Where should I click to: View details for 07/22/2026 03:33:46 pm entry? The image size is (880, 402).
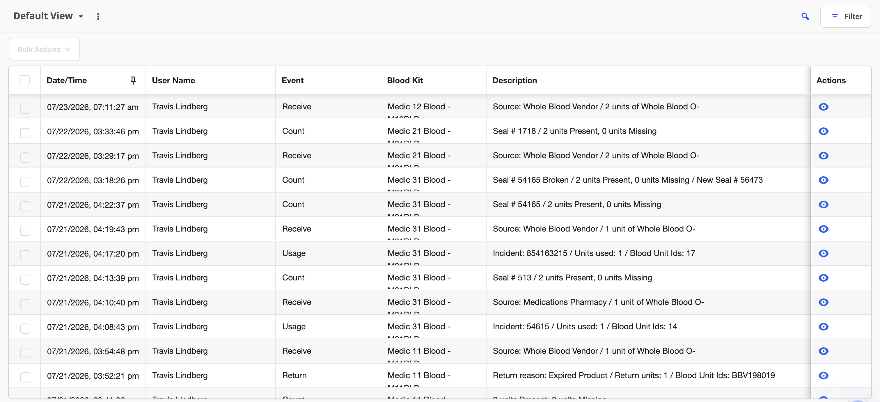[x=823, y=131]
